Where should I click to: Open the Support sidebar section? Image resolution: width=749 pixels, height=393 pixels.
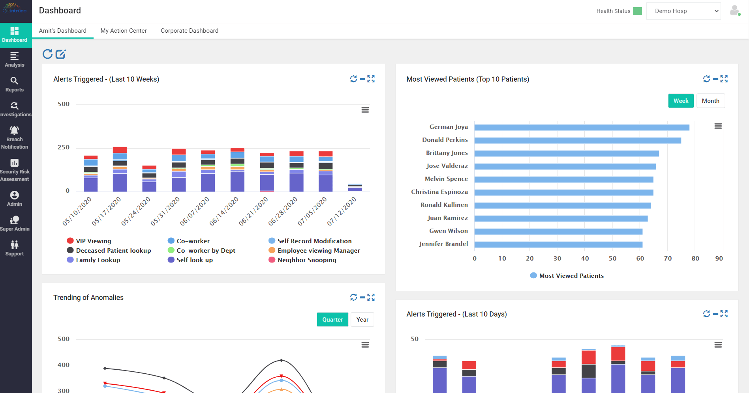[15, 249]
